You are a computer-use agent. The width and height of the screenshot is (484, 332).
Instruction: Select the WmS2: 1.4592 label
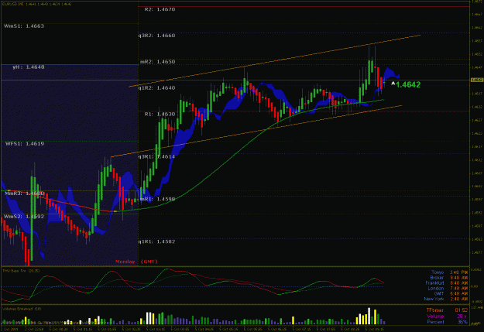point(24,217)
